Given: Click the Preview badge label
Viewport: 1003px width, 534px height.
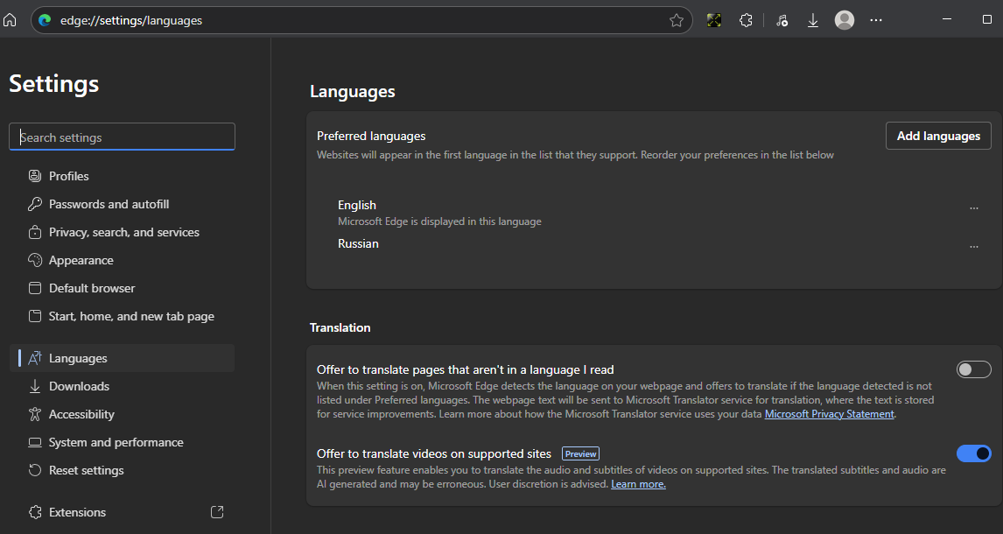Looking at the screenshot, I should (x=580, y=453).
